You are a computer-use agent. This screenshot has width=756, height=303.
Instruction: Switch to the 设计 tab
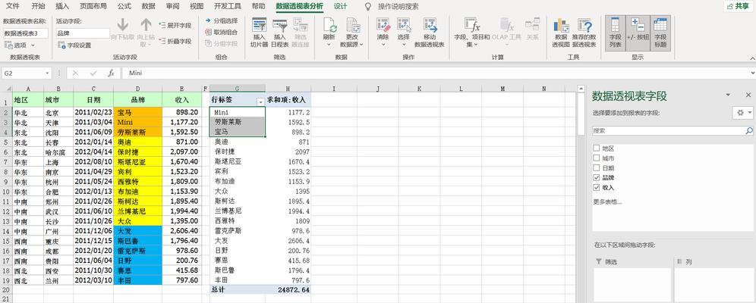(x=340, y=7)
